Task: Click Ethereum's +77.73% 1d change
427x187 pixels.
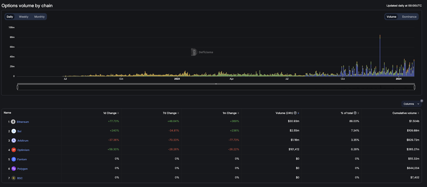Action: (113, 121)
